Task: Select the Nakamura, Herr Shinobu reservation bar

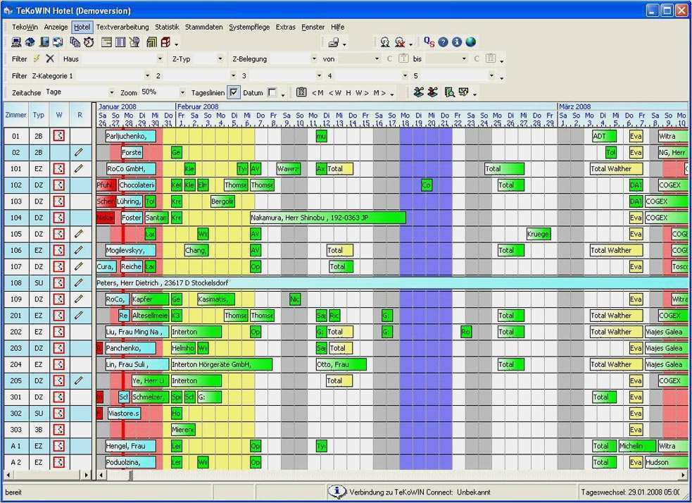Action: click(327, 217)
